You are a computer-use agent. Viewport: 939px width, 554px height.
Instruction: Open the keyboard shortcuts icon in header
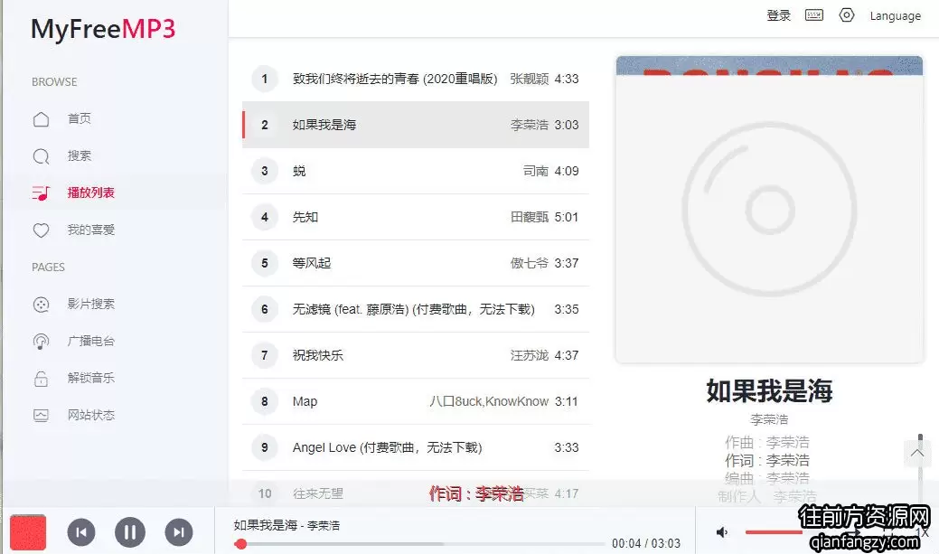point(814,15)
